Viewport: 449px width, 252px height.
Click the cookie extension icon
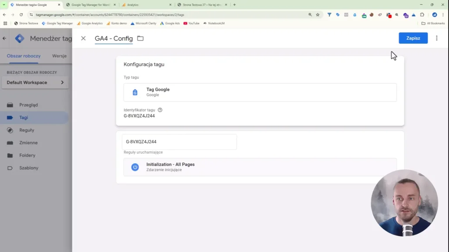tap(372, 14)
